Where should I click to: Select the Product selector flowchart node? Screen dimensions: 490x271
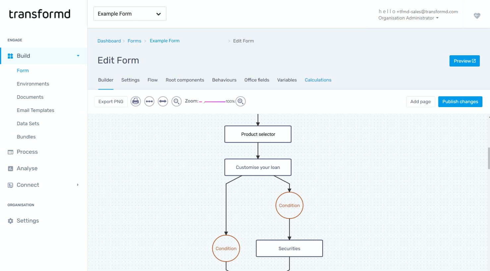(x=258, y=134)
